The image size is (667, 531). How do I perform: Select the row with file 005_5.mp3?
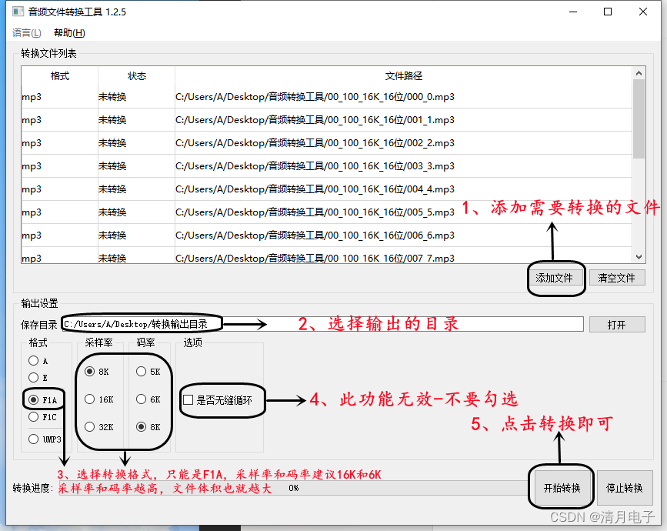(327, 212)
